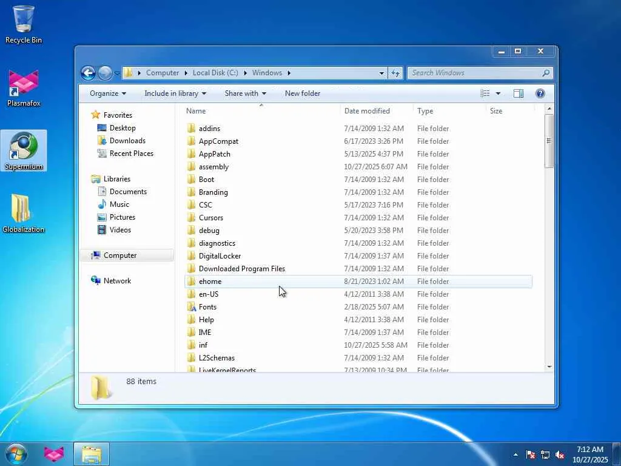Select the Cursors folder icon
This screenshot has width=621, height=466.
click(191, 218)
